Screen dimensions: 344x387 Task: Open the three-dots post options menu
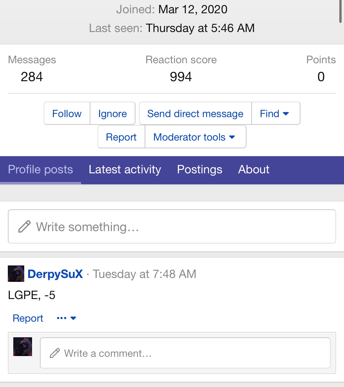pyautogui.click(x=66, y=318)
